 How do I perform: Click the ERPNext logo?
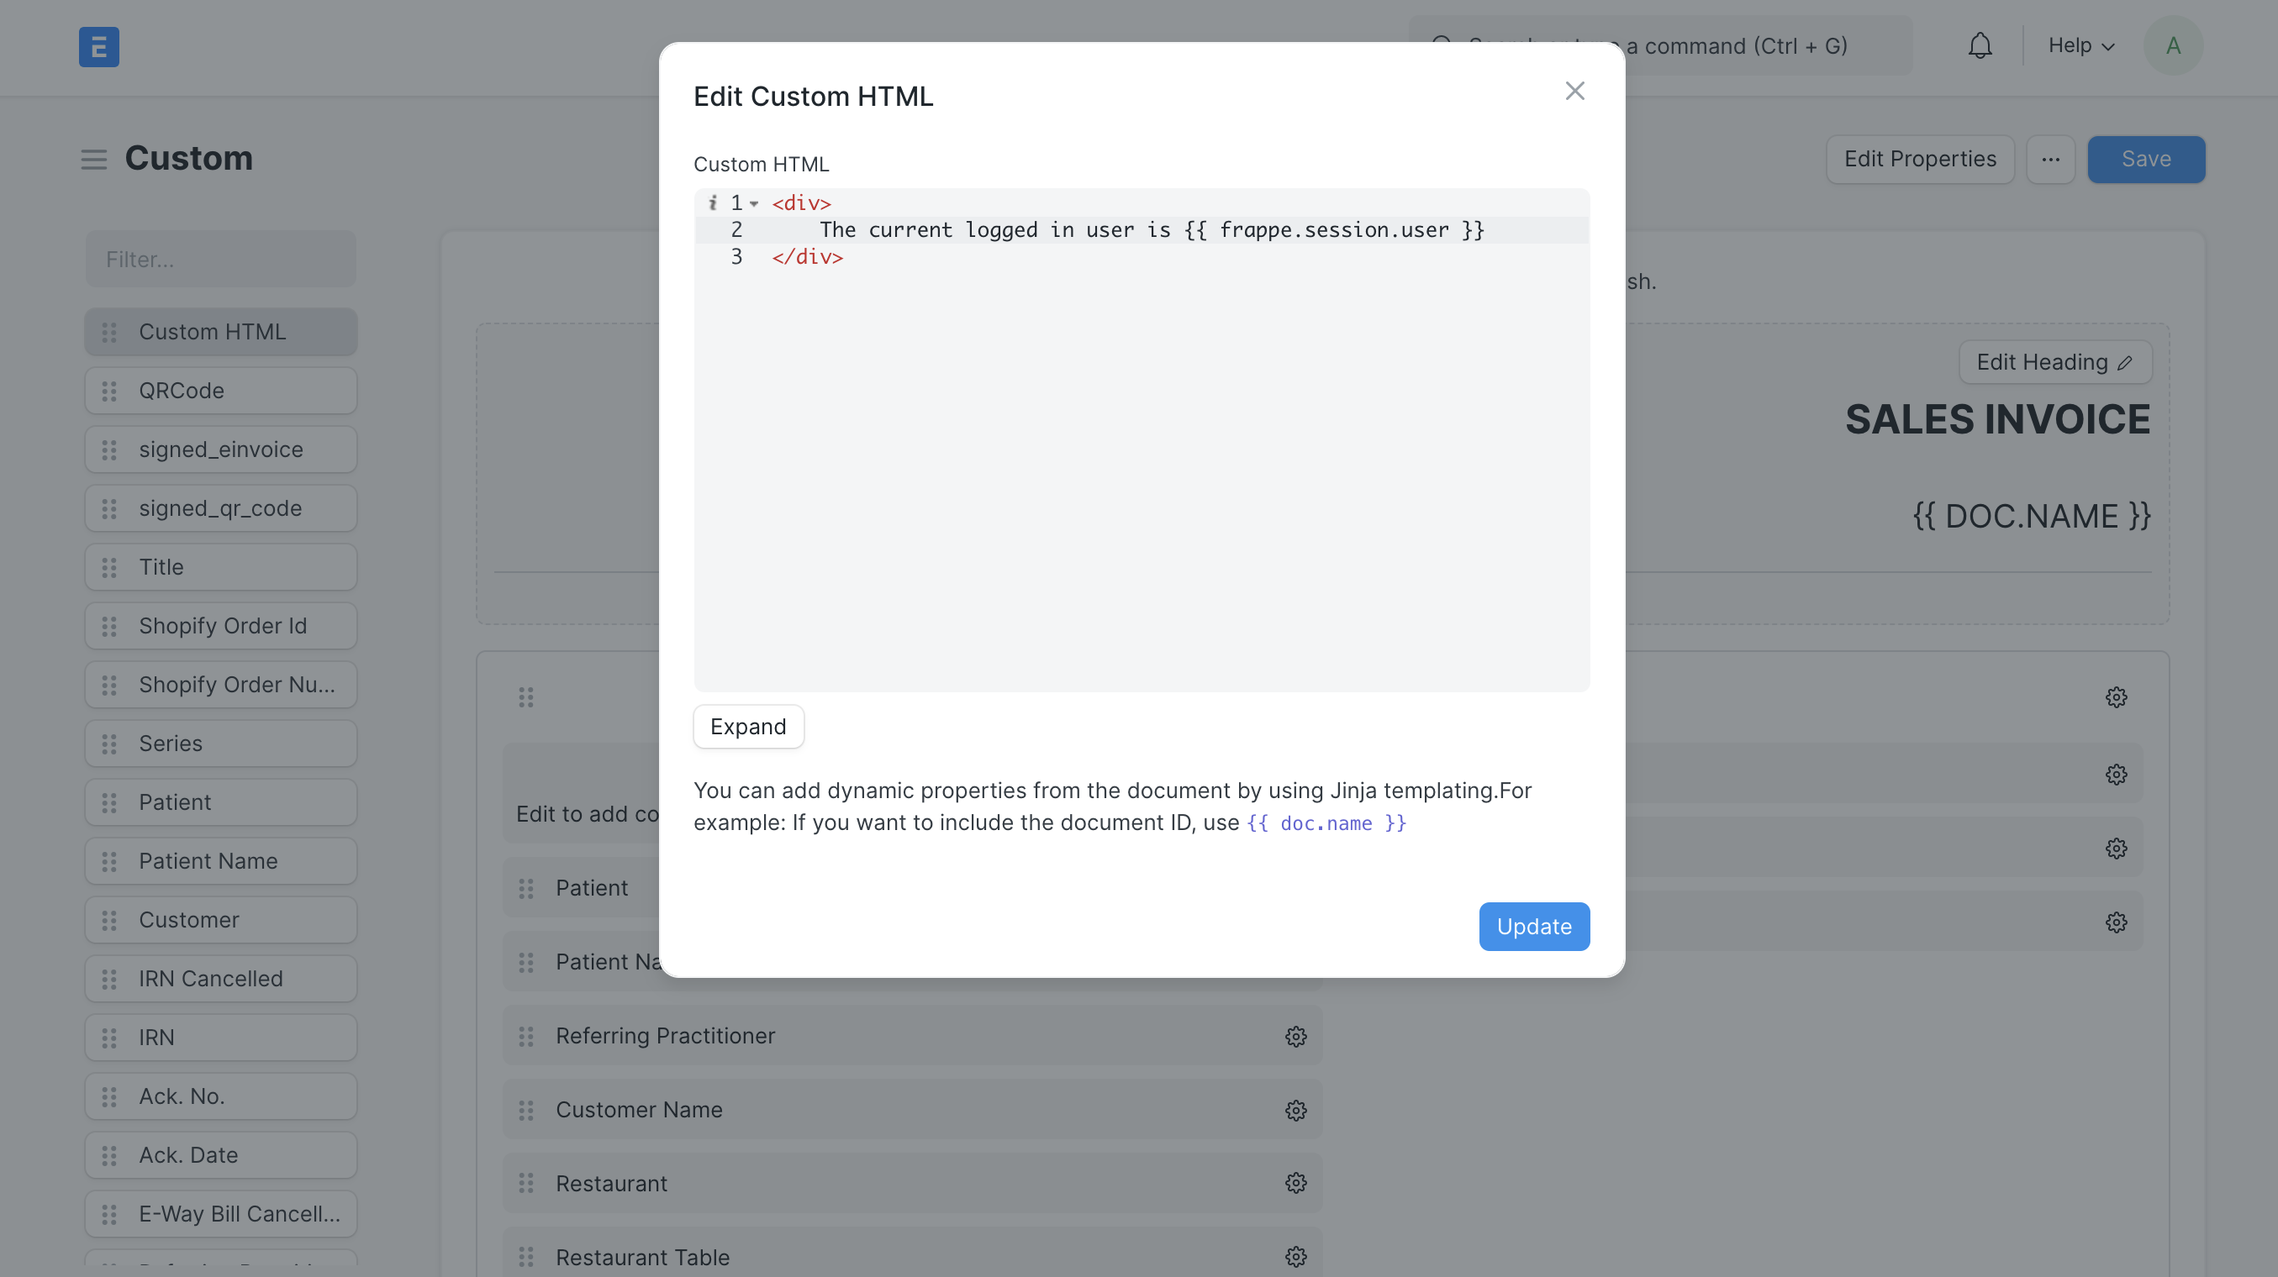(x=98, y=47)
